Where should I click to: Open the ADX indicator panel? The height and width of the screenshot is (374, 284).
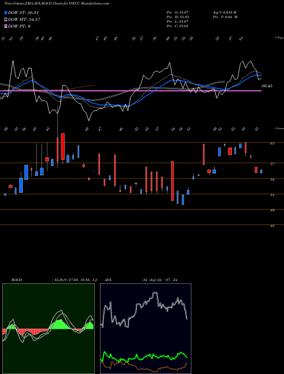(x=145, y=329)
